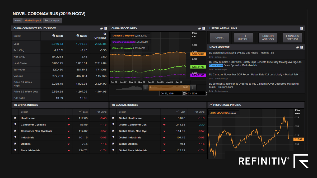Open the Basic Materials row pop-out icon

15,150
